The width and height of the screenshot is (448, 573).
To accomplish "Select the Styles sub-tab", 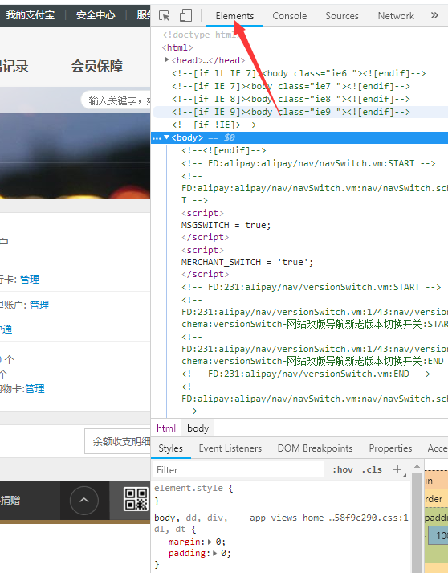I will pos(170,448).
